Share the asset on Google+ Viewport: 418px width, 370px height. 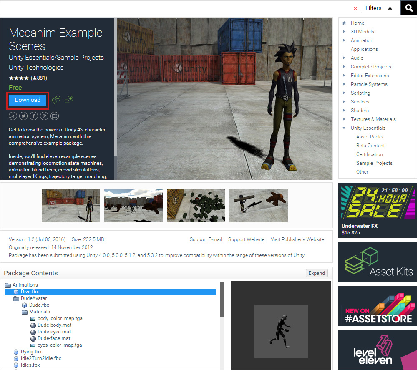tap(44, 116)
